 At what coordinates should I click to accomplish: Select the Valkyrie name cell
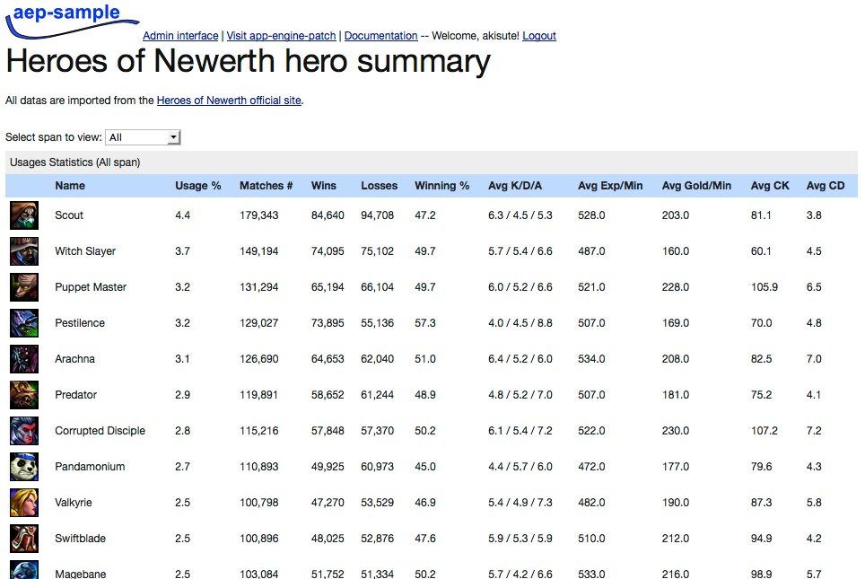[x=74, y=503]
